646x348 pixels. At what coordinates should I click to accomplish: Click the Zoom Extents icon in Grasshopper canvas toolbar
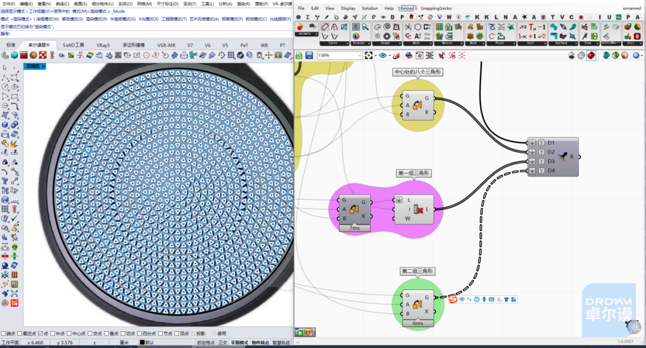pos(368,56)
